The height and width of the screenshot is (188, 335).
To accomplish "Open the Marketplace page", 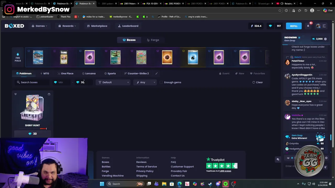I will [x=97, y=26].
